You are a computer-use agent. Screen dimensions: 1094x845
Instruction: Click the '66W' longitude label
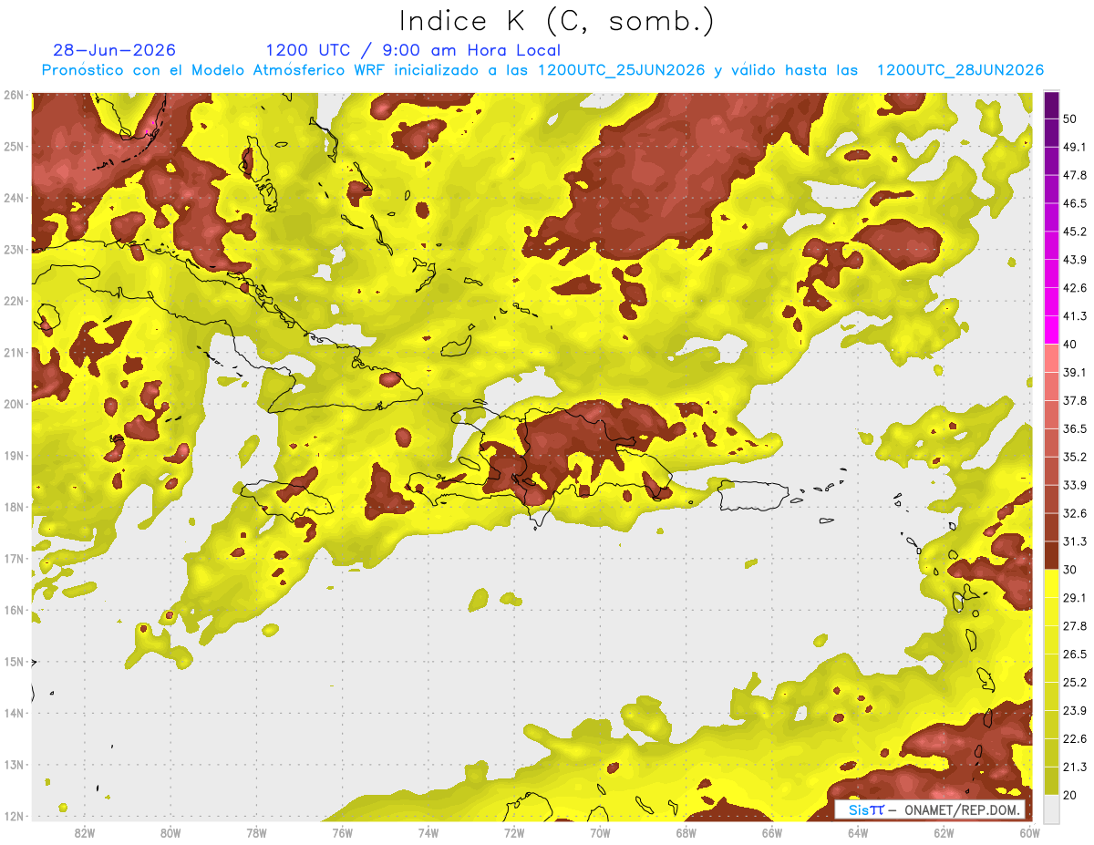coord(772,833)
